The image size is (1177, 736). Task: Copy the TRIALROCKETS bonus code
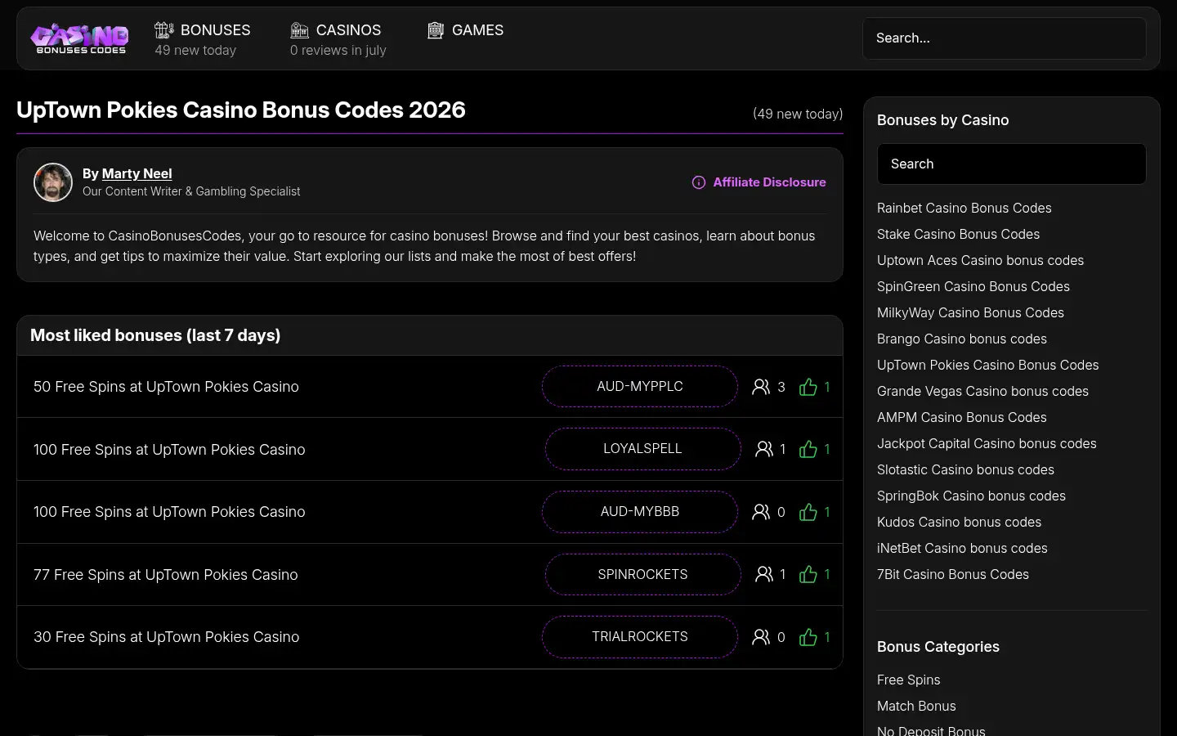point(640,637)
